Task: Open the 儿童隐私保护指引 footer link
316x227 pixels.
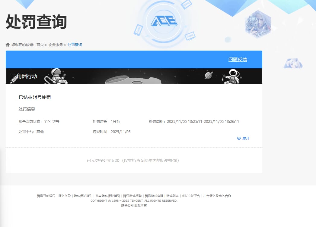Action: pyautogui.click(x=108, y=195)
